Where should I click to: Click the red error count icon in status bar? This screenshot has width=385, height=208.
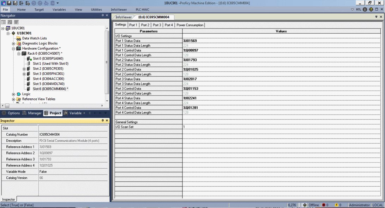pos(324,205)
